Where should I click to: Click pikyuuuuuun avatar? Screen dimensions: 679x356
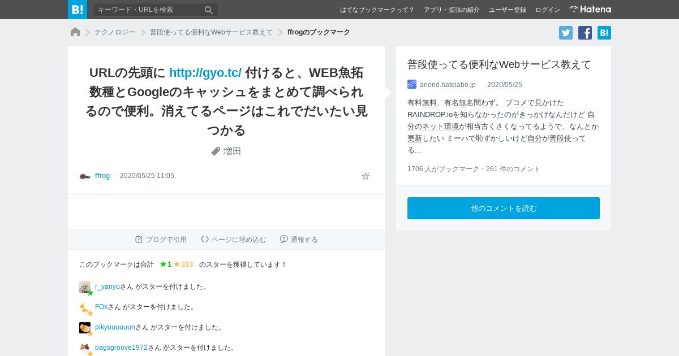(x=85, y=328)
